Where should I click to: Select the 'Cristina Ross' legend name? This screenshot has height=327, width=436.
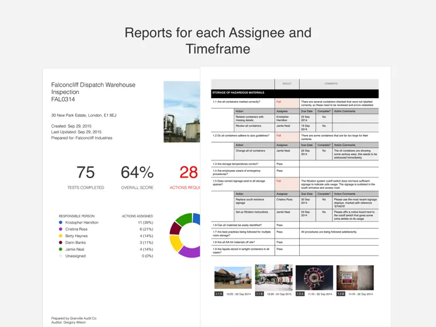coord(76,229)
